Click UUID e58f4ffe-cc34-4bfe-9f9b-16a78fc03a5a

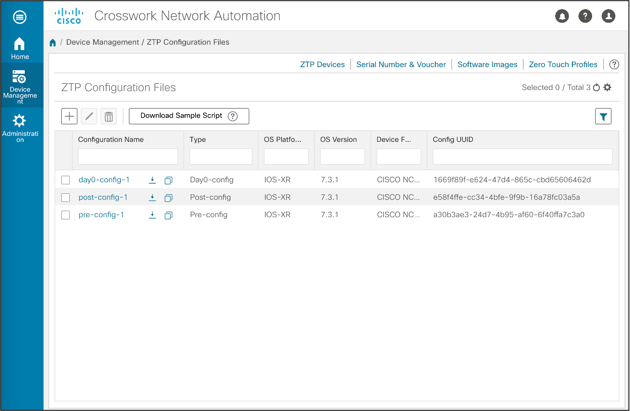[507, 197]
